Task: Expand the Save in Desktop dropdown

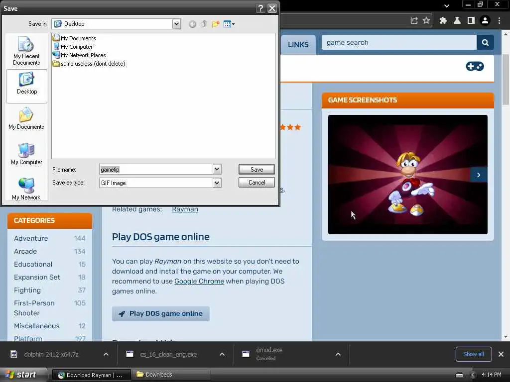Action: (x=176, y=24)
